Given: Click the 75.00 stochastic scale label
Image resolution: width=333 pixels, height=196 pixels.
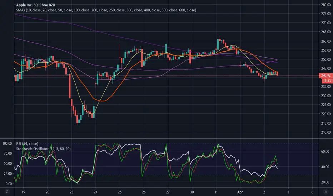Looking at the screenshot, I should [x=8, y=153].
